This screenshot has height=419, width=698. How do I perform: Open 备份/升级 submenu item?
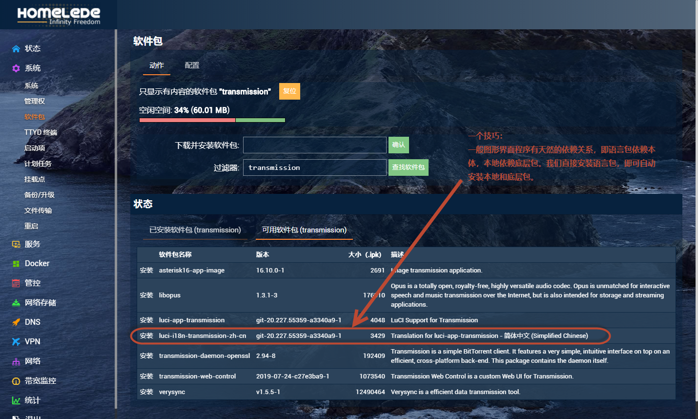point(40,195)
